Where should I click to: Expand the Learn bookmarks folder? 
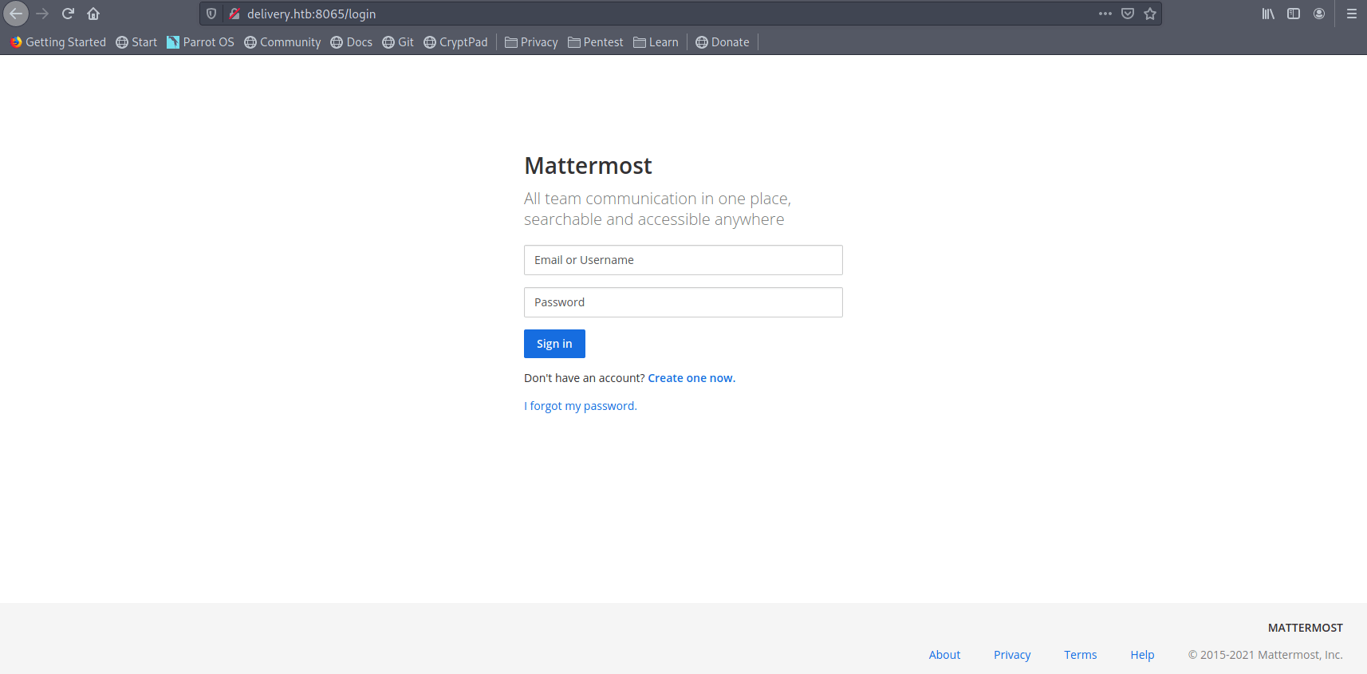click(656, 42)
